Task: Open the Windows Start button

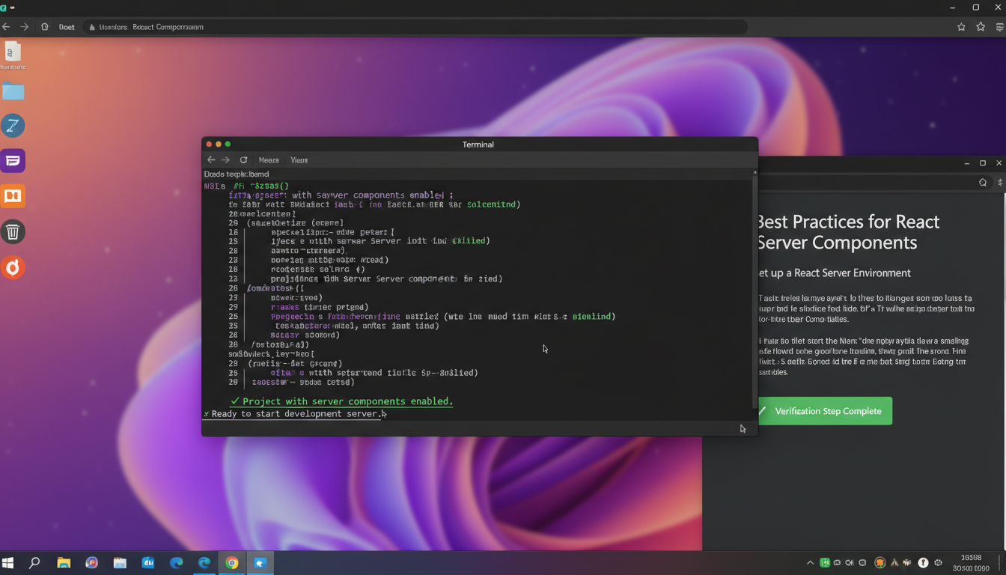Action: (8, 563)
